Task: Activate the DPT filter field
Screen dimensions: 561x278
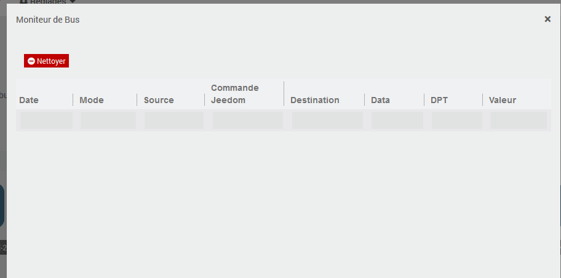Action: [456, 120]
